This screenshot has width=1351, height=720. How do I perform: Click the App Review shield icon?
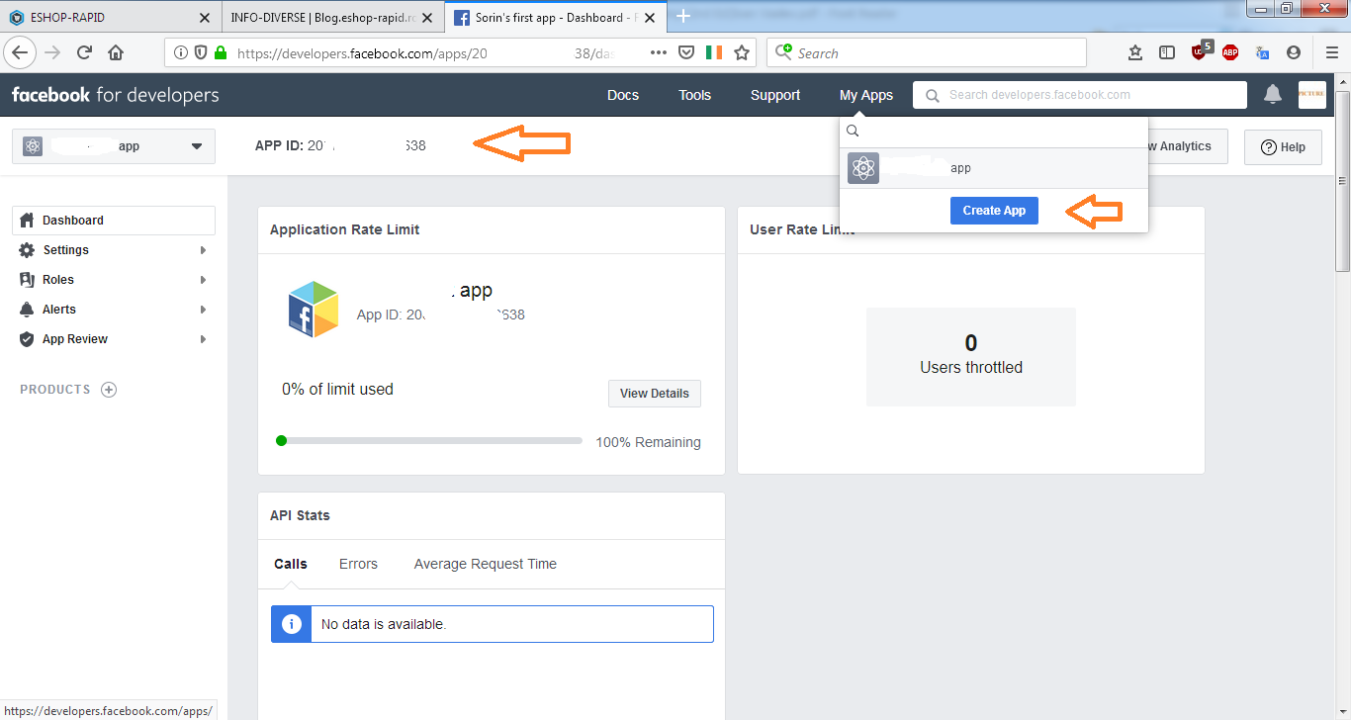coord(27,338)
